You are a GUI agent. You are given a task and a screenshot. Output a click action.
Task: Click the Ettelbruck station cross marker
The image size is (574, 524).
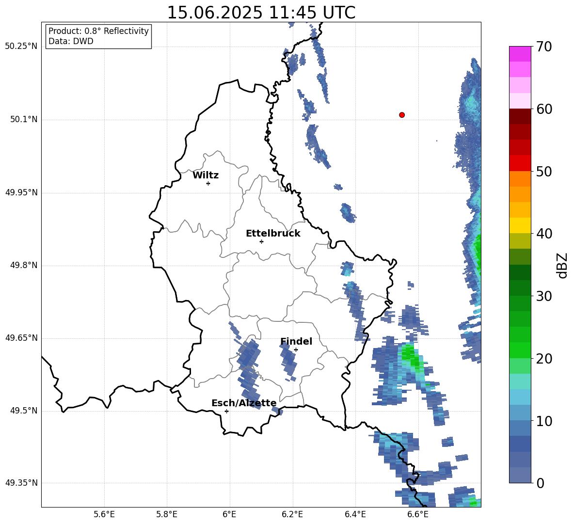[x=261, y=241]
